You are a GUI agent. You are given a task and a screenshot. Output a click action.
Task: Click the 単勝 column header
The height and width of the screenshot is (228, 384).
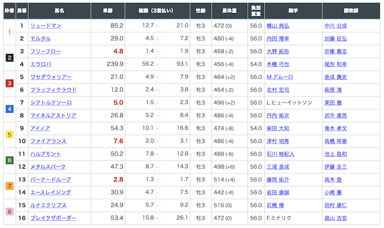coord(108,11)
